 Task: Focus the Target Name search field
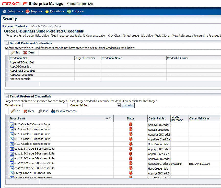tap(45, 105)
